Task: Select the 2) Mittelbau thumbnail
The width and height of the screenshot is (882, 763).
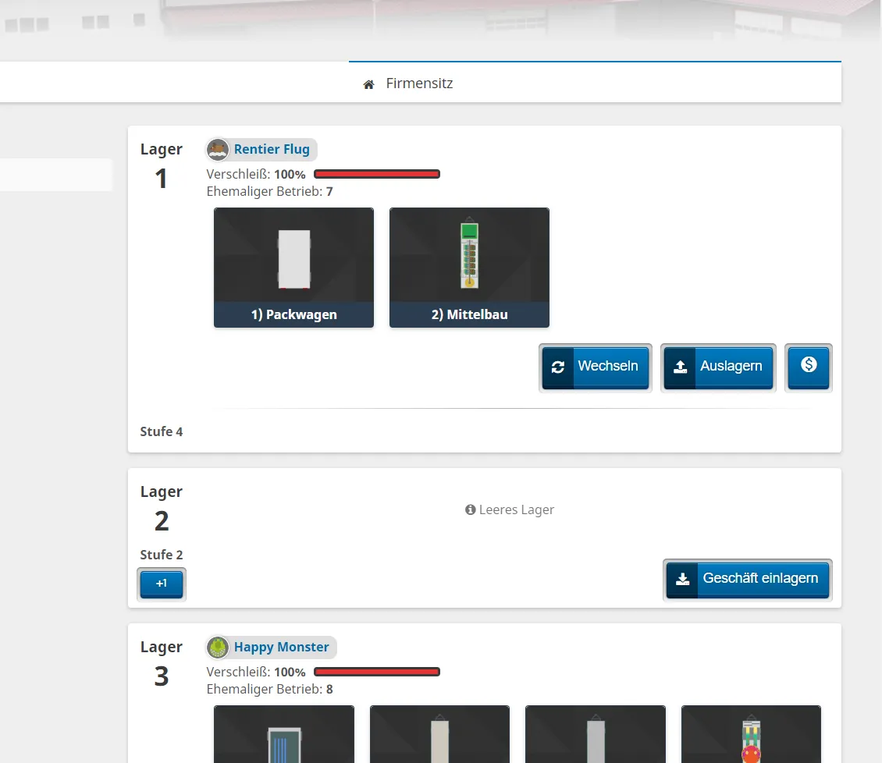Action: 469,267
